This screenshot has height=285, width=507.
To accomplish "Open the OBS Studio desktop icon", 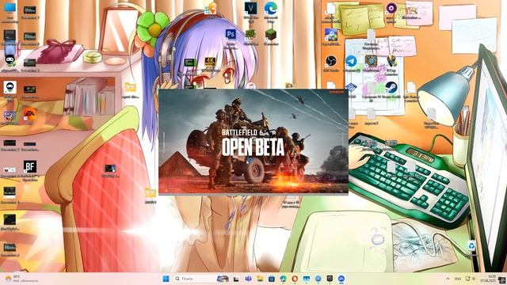I will [x=331, y=61].
